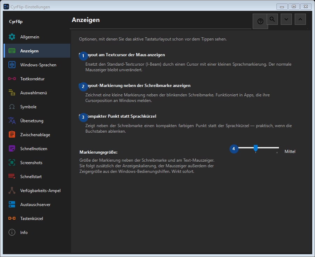Click the 'Größe der Markierung neben' description
The height and width of the screenshot is (257, 315).
click(147, 166)
